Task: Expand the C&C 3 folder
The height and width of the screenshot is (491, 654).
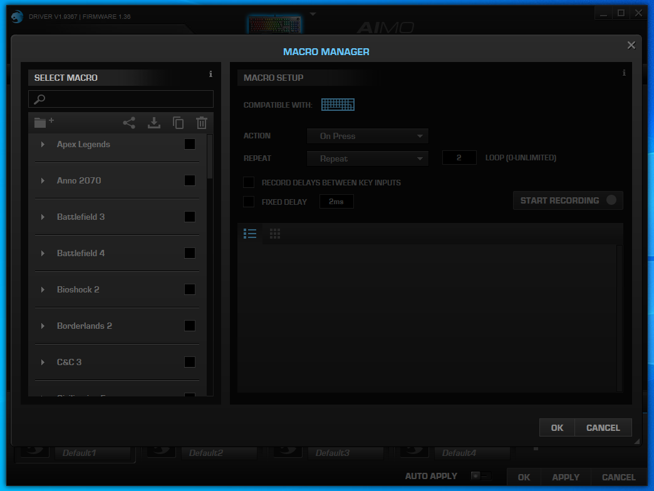Action: [43, 362]
